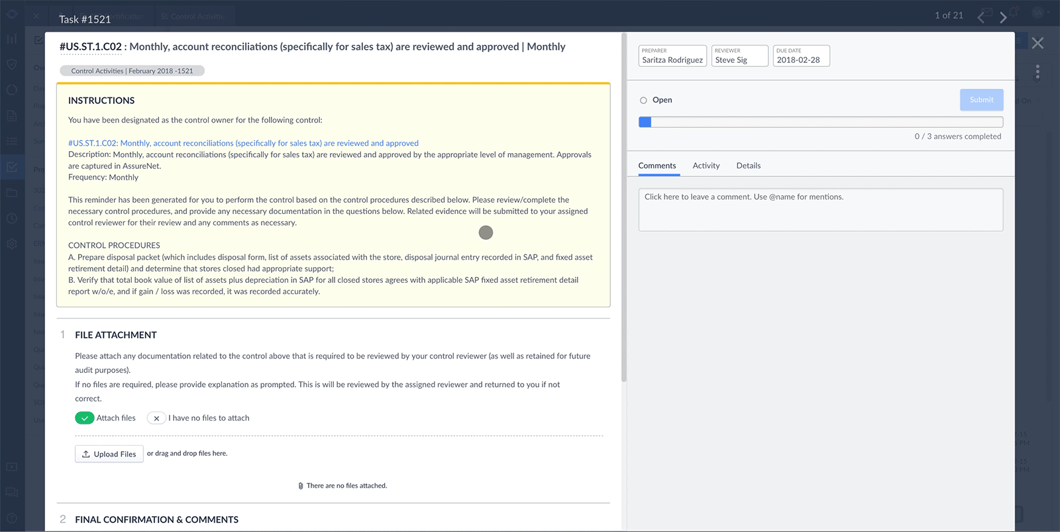Go to the next task arrow
Viewport: 1060px width, 532px height.
pos(1003,17)
